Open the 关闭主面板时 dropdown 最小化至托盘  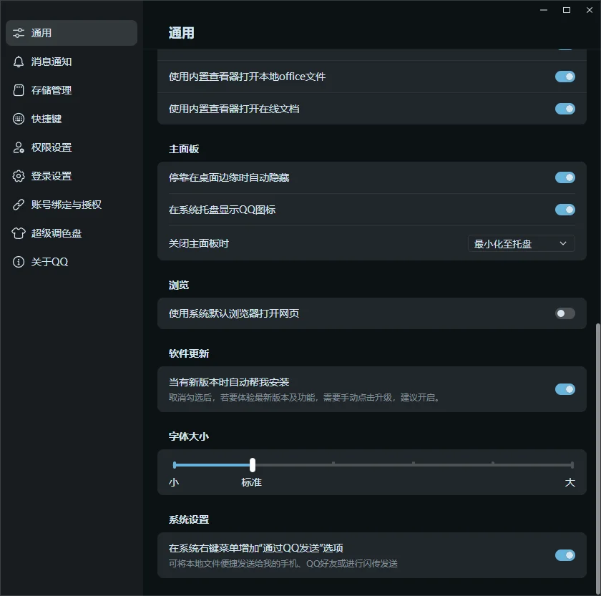[x=522, y=243]
